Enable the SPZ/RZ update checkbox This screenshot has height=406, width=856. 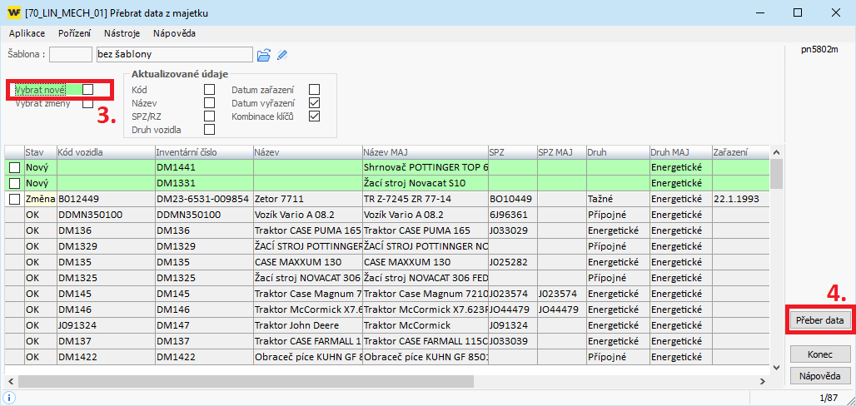pyautogui.click(x=209, y=116)
